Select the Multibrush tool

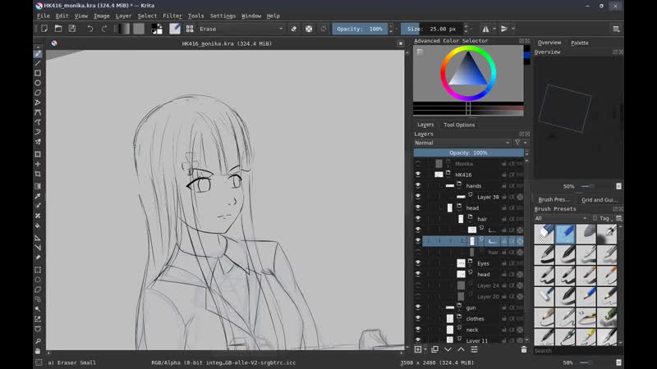point(38,142)
